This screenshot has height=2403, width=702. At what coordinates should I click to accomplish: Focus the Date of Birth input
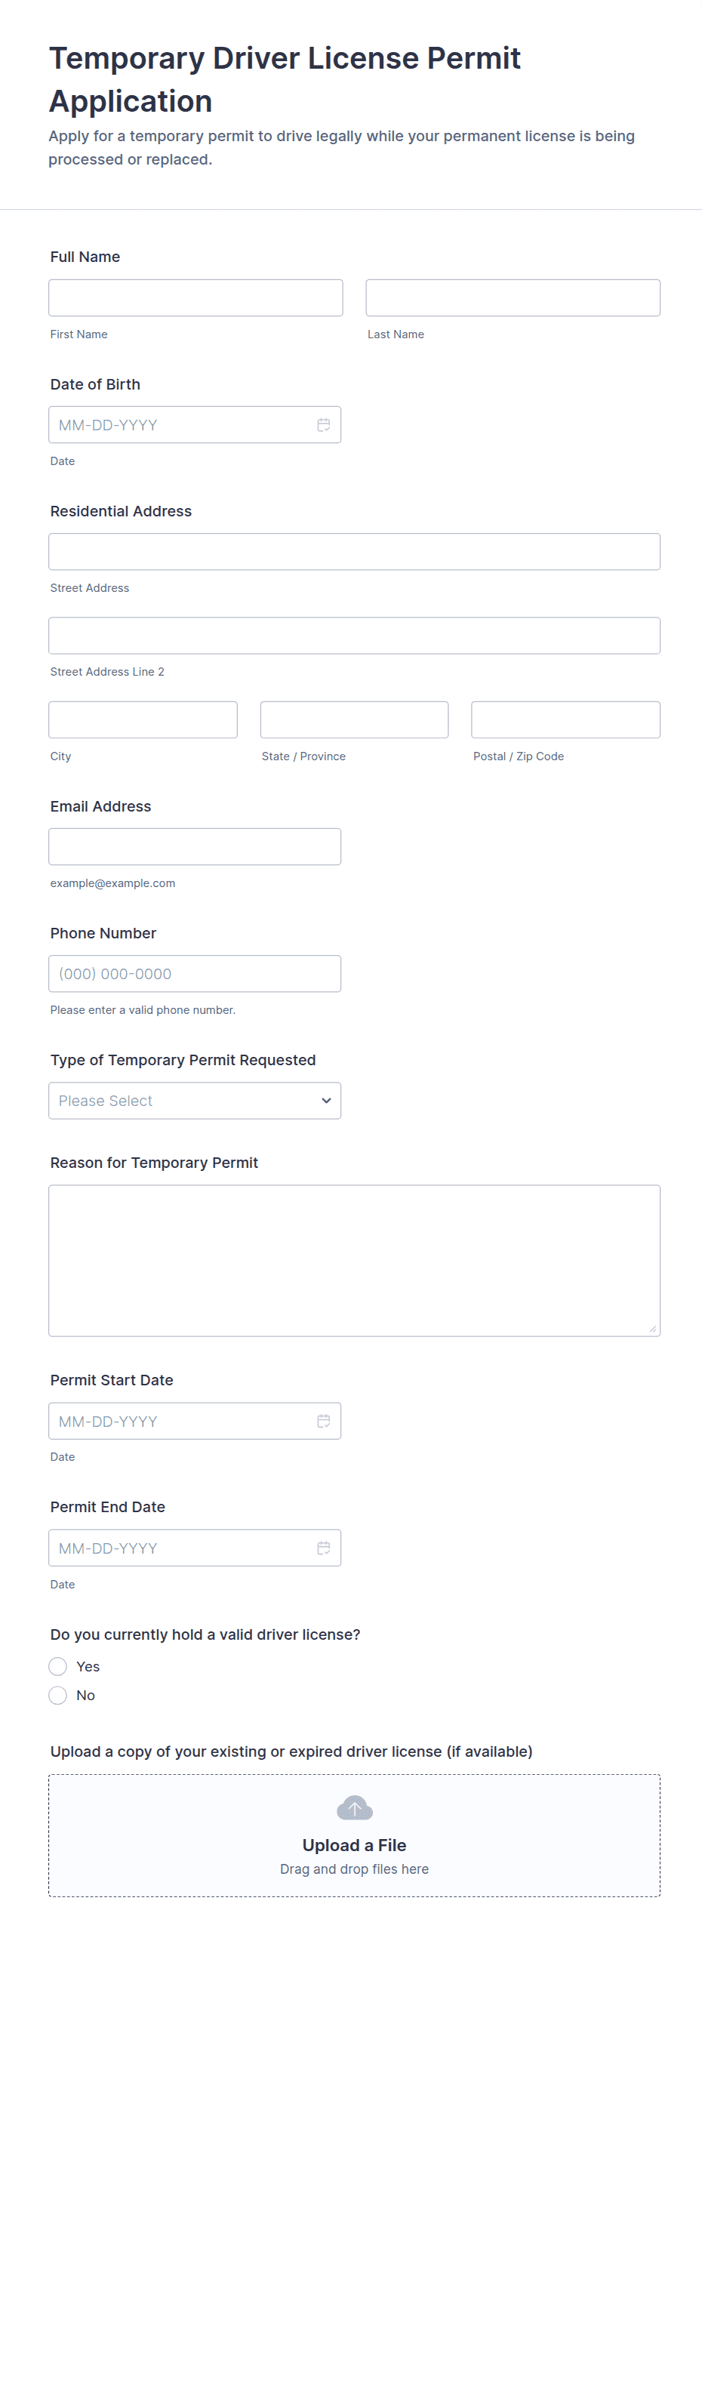coord(182,424)
